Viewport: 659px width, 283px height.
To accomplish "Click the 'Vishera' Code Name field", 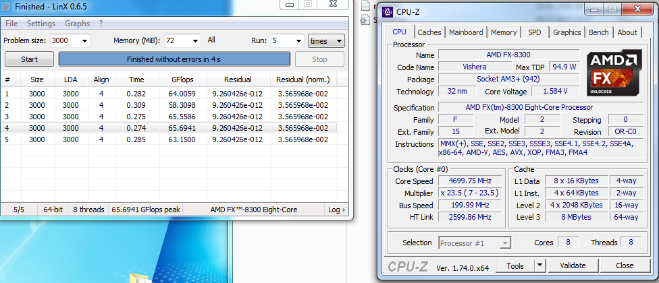I will tap(475, 67).
